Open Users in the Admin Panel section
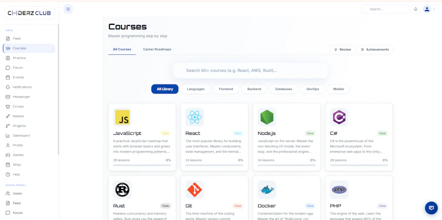The image size is (442, 220). pyautogui.click(x=29, y=193)
